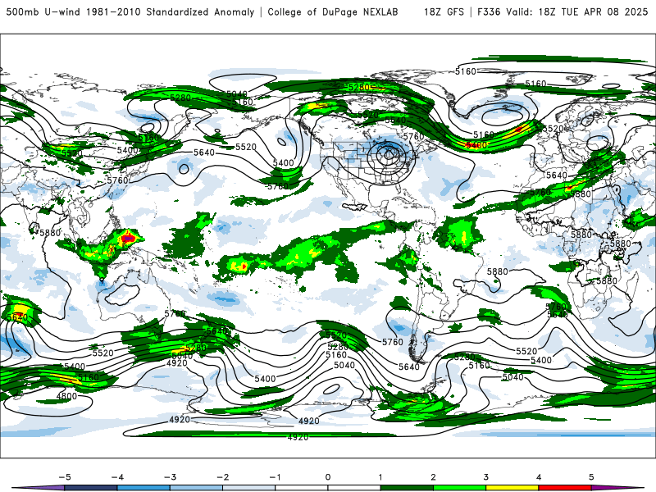Click the '3' colorbar tick label
Screen dimensions: 656x492
pyautogui.click(x=485, y=477)
